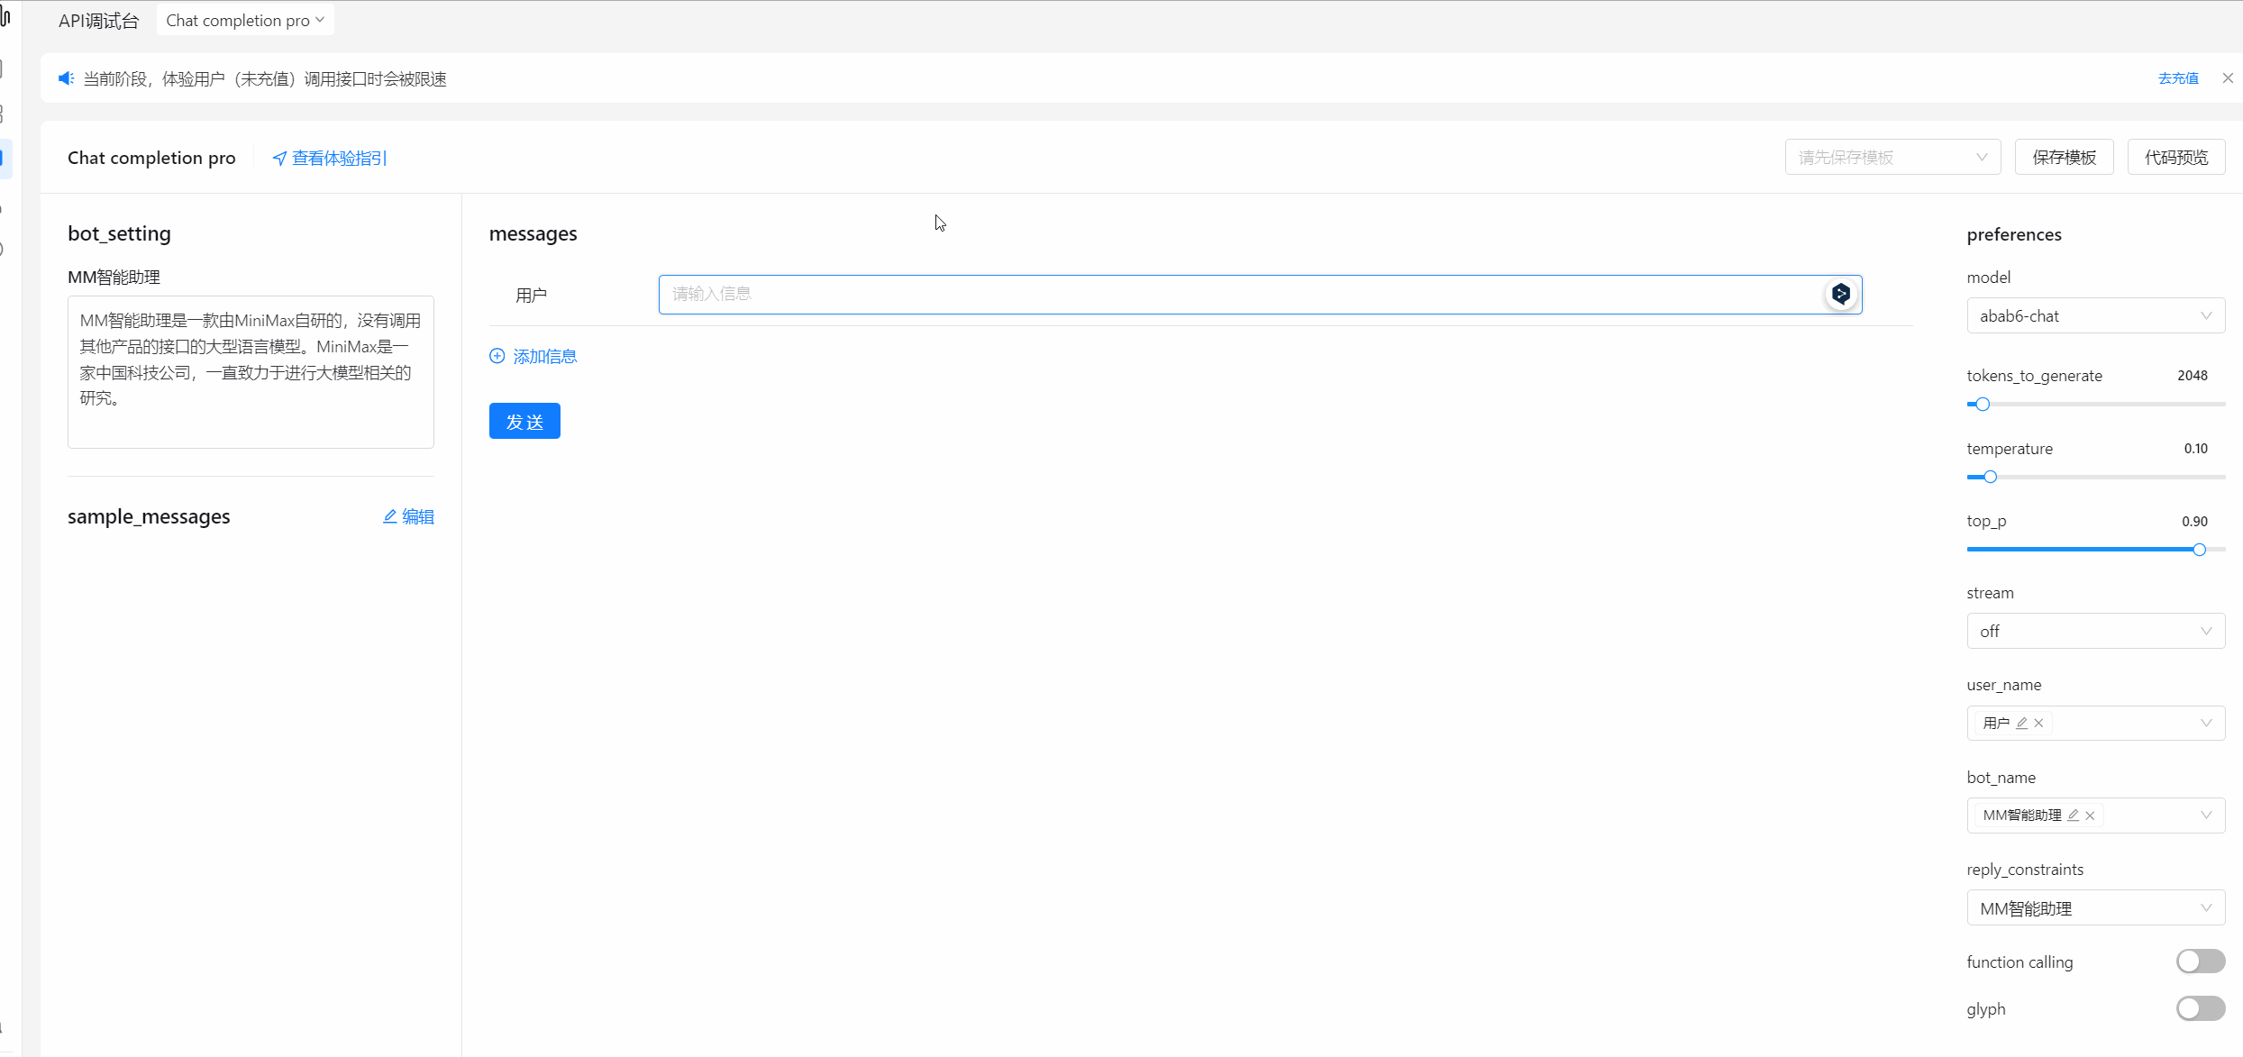Image resolution: width=2243 pixels, height=1057 pixels.
Task: Click the pencil icon next to 编辑
Action: [x=390, y=516]
